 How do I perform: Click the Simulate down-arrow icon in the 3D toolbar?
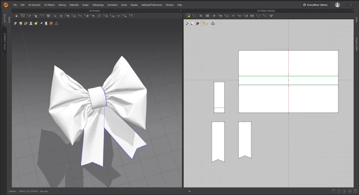(x=16, y=16)
